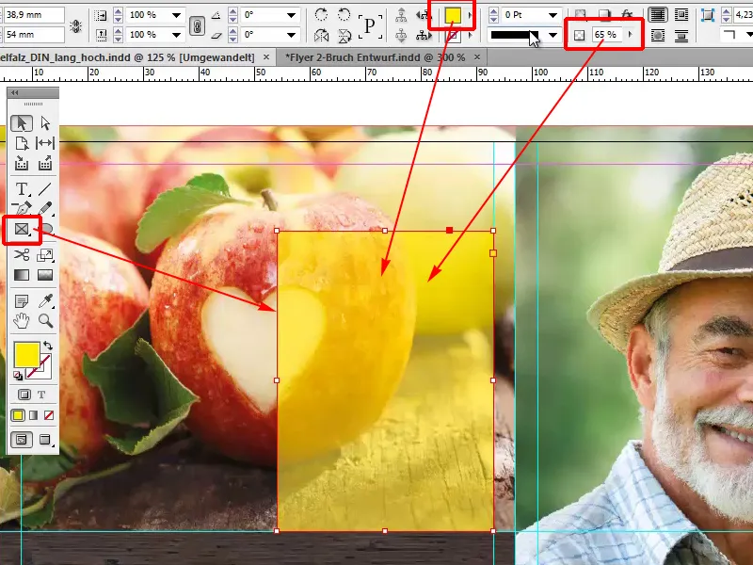
Task: Select the Content Placer tool
Action: [x=45, y=163]
